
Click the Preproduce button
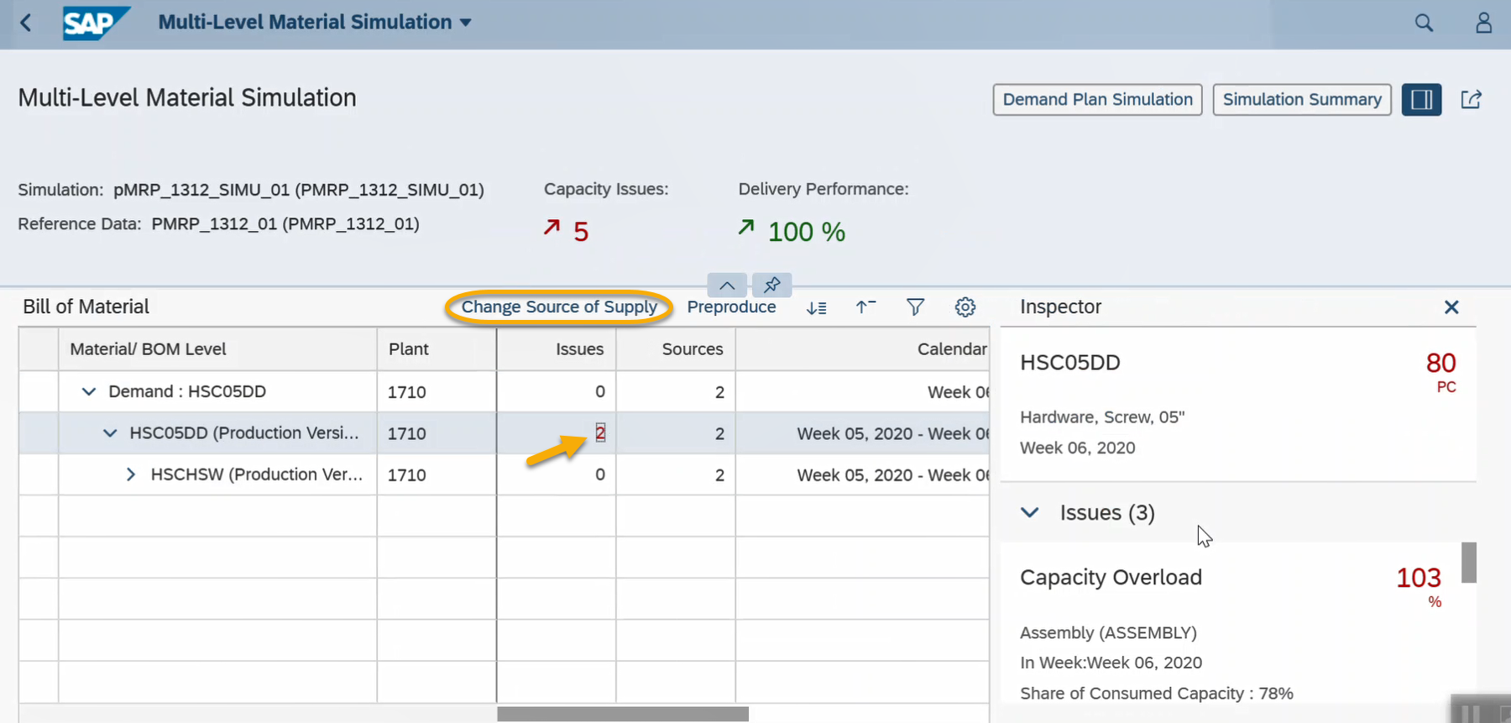pos(731,307)
